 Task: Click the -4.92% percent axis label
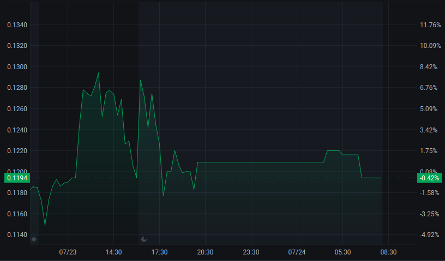coord(429,235)
